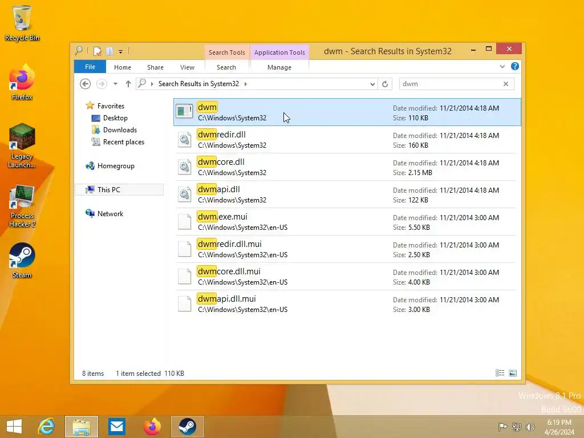
Task: Select the dwmcore.dll file icon
Action: point(184,167)
